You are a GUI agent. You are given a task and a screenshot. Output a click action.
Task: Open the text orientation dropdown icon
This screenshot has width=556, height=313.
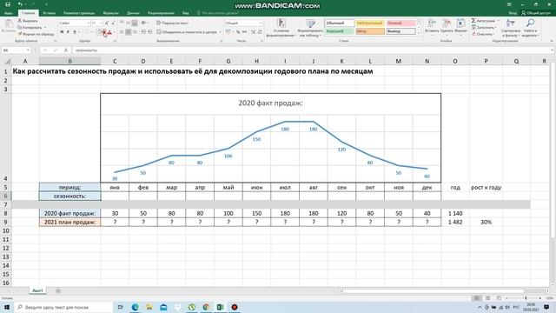click(144, 23)
